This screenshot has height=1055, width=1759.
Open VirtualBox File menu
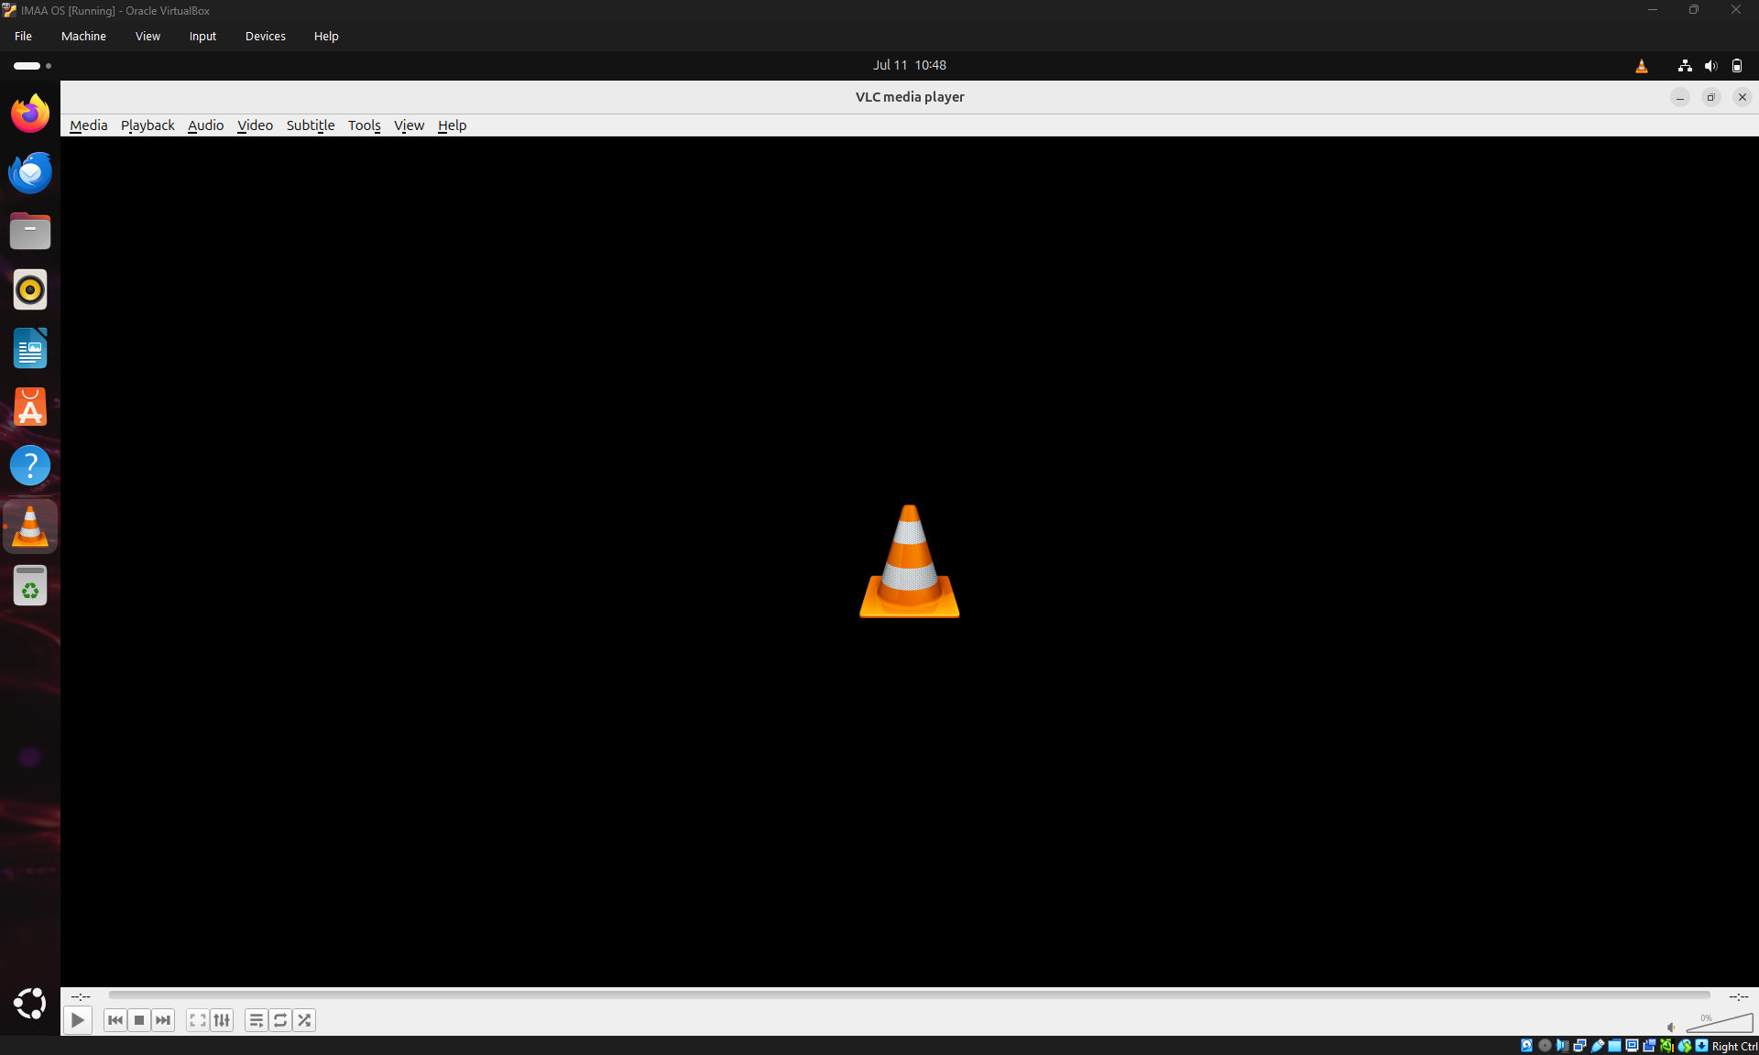[23, 37]
